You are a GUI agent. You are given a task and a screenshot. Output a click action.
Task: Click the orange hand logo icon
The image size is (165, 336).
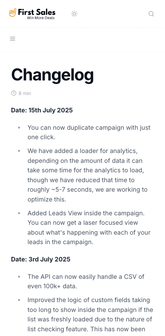(13, 13)
